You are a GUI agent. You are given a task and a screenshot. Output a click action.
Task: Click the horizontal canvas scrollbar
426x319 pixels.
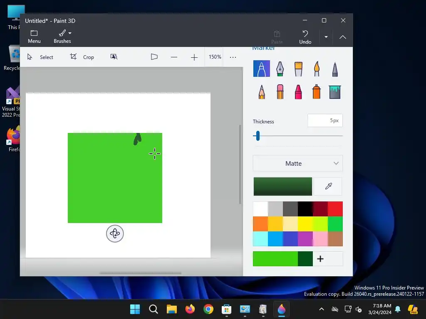[140, 273]
